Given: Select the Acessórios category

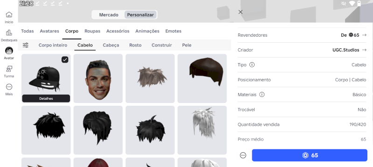Looking at the screenshot, I should point(118,31).
